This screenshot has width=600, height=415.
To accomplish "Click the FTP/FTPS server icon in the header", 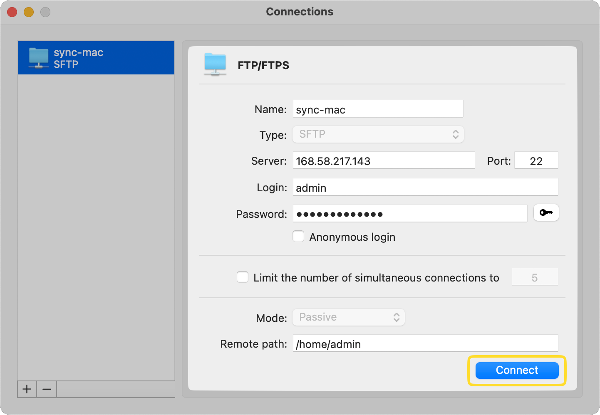I will (x=215, y=65).
